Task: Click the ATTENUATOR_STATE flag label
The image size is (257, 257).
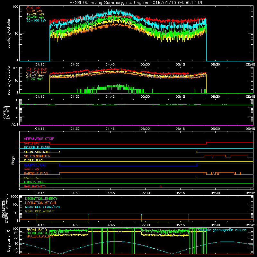Action: [x=39, y=139]
